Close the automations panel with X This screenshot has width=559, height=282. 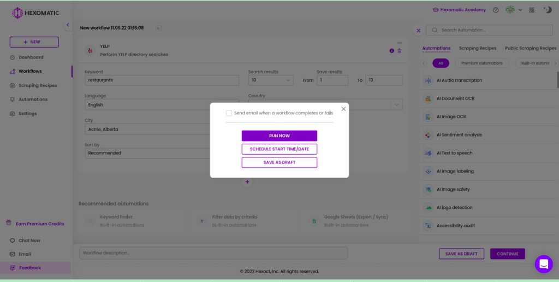(x=419, y=31)
